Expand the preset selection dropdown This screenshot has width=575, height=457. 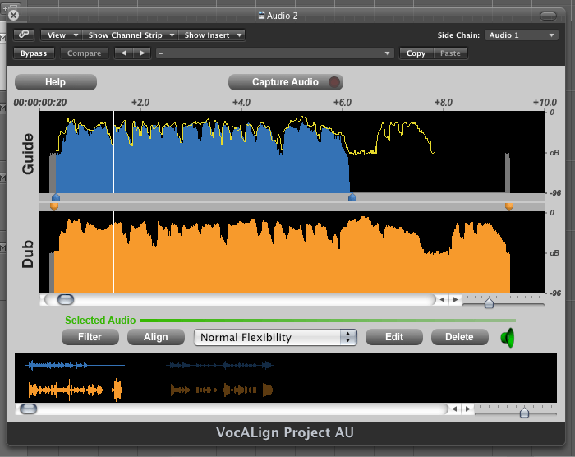click(x=275, y=53)
